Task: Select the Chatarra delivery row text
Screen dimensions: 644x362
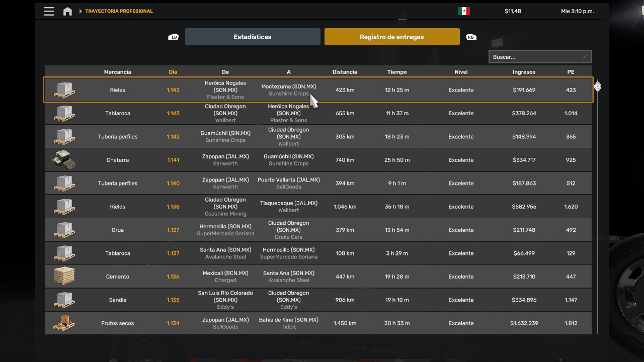Action: (x=118, y=160)
